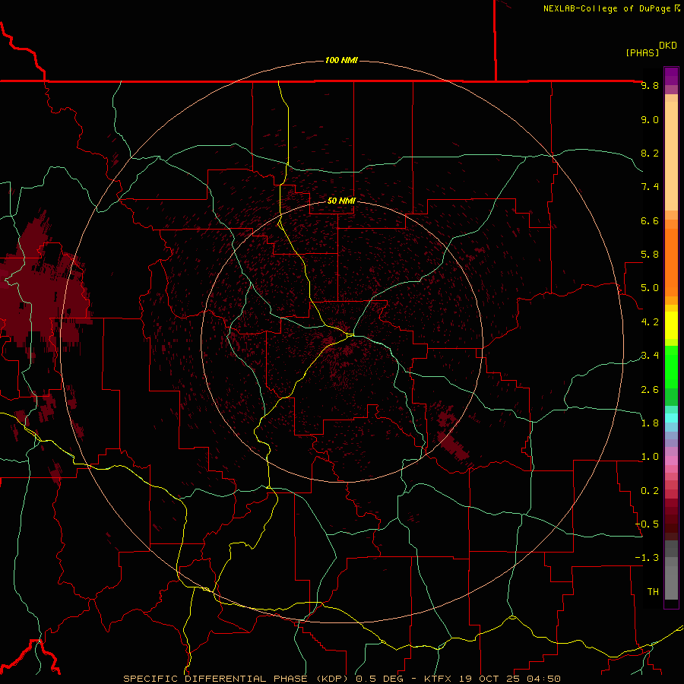
Task: Click the 5.0 value on the color scale
Action: pyautogui.click(x=650, y=288)
